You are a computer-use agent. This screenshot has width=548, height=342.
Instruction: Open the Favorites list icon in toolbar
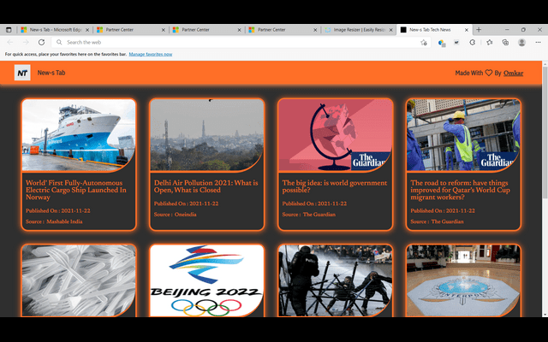pyautogui.click(x=489, y=42)
